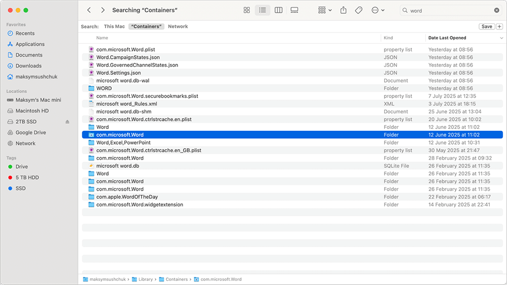Open the More actions ellipsis menu
Viewport: 507px width, 285px height.
pos(378,10)
